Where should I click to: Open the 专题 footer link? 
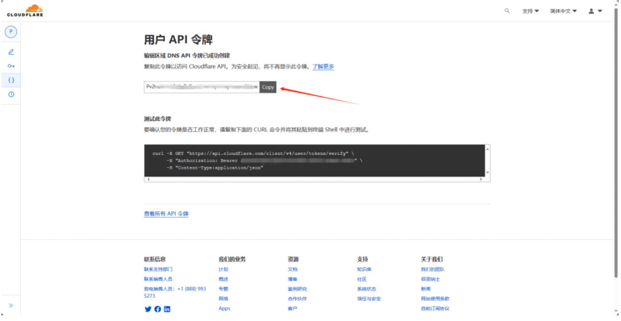223,289
